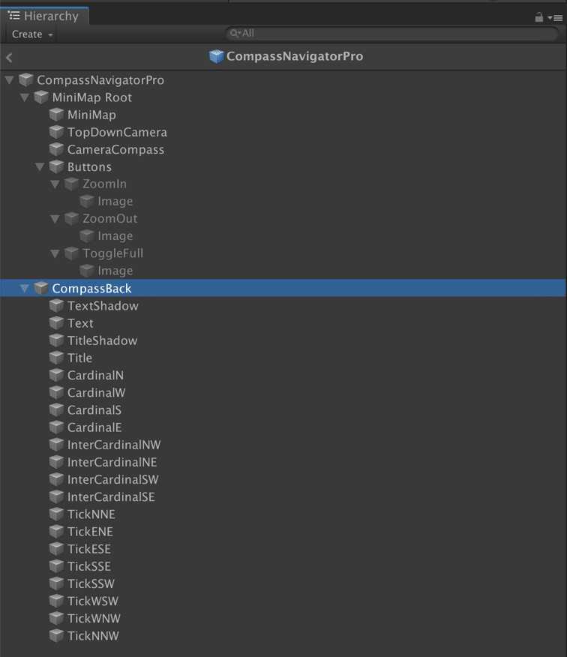Screen dimensions: 567x657
Task: Select the Hierarchy tab
Action: [45, 16]
